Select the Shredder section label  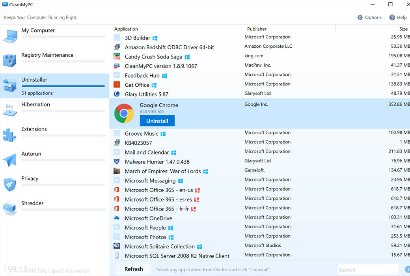[32, 203]
